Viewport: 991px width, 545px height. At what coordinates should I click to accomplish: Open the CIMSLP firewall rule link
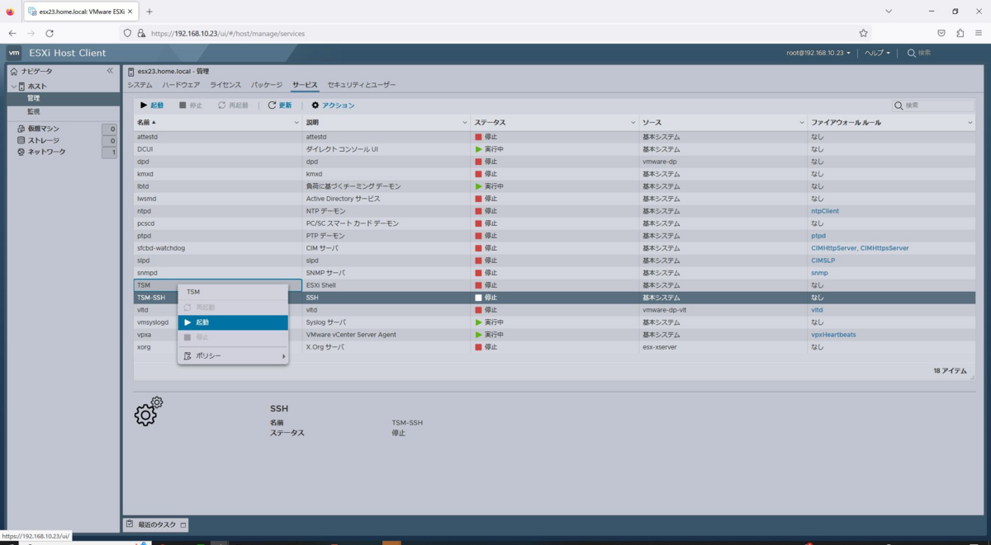(823, 261)
